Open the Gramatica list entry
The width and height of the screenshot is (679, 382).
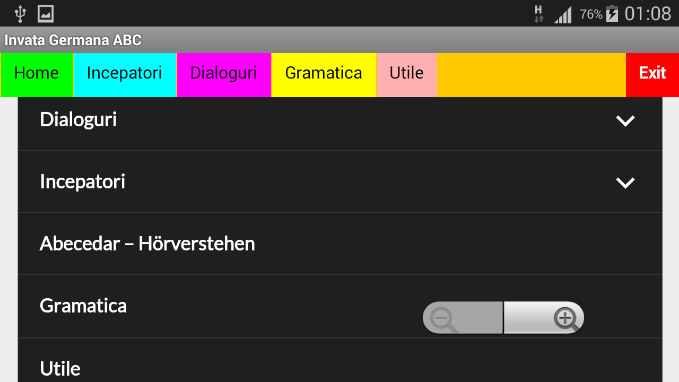[83, 306]
